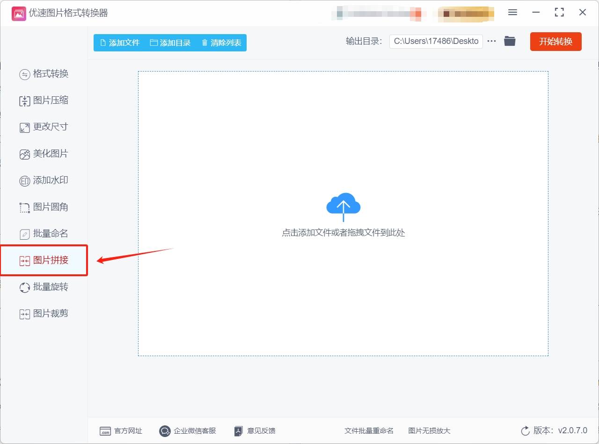This screenshot has height=444, width=599.
Task: Switch to the 美化图片 beautify feature
Action: click(44, 154)
